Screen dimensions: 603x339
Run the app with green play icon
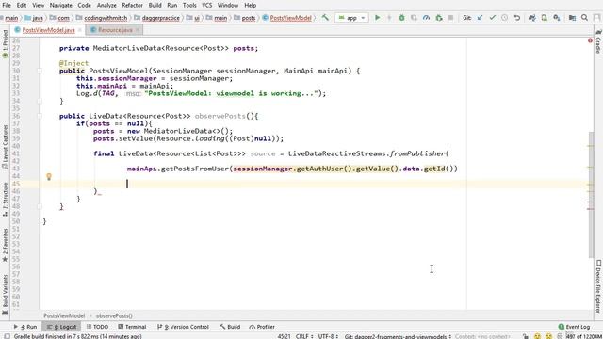(x=377, y=18)
